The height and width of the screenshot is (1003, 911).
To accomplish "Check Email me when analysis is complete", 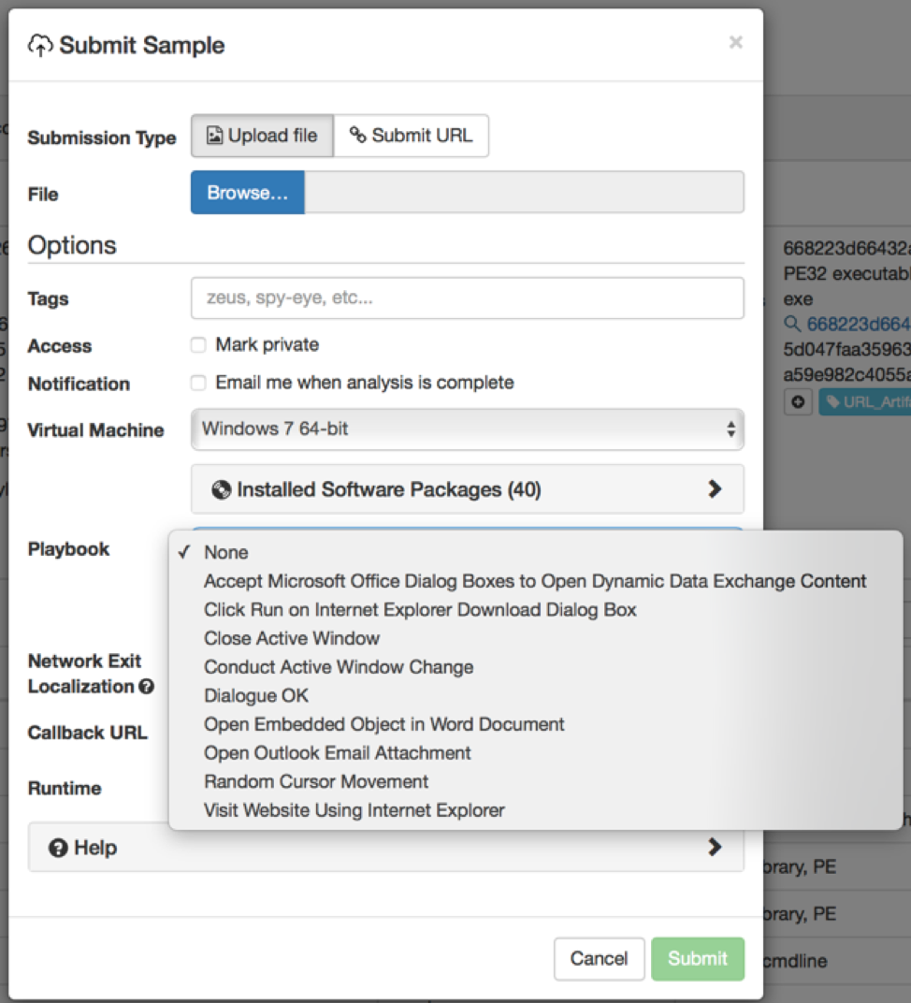I will coord(198,383).
